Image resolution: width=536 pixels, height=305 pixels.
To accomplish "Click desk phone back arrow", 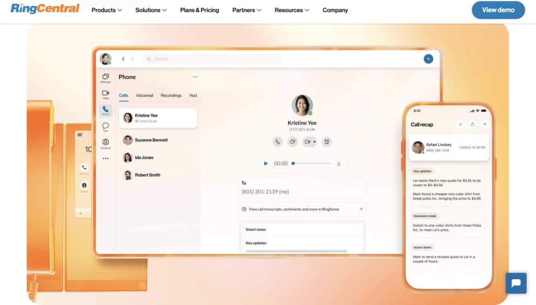I will tap(81, 213).
